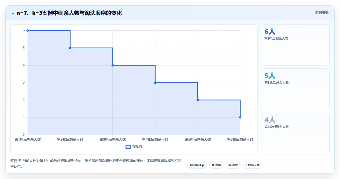This screenshot has height=179, width=340.
Task: Click the chart icon beside the title
Action: [12, 13]
